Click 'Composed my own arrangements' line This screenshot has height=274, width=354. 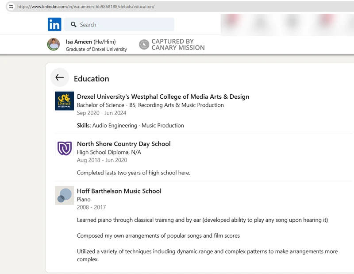click(158, 236)
